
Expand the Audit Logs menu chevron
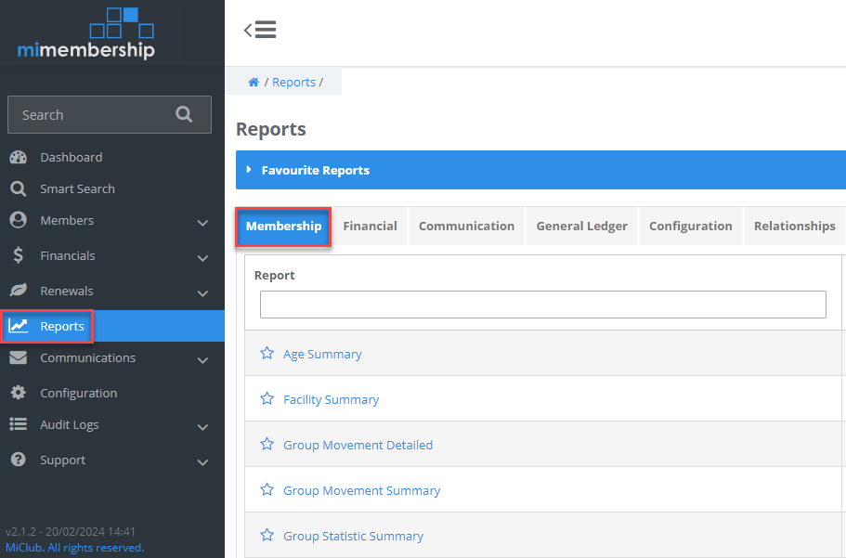202,427
